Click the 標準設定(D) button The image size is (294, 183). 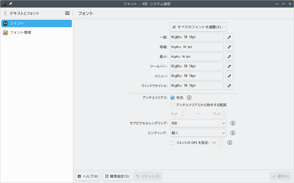[x=117, y=176]
